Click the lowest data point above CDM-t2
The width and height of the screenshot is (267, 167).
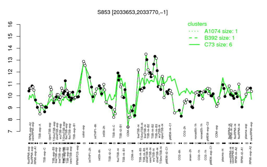tap(128, 127)
